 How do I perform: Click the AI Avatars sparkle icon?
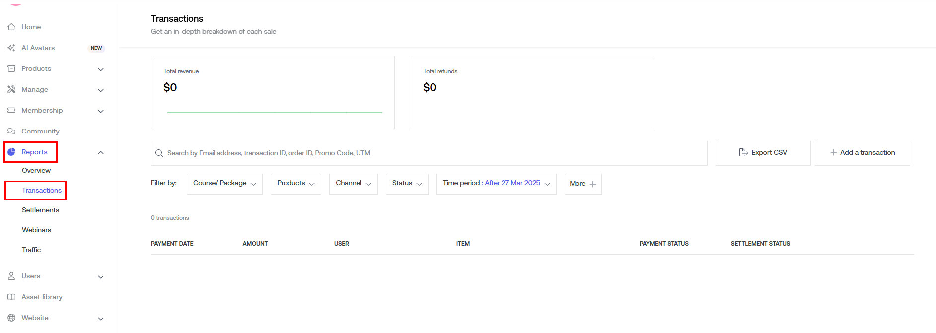coord(11,48)
